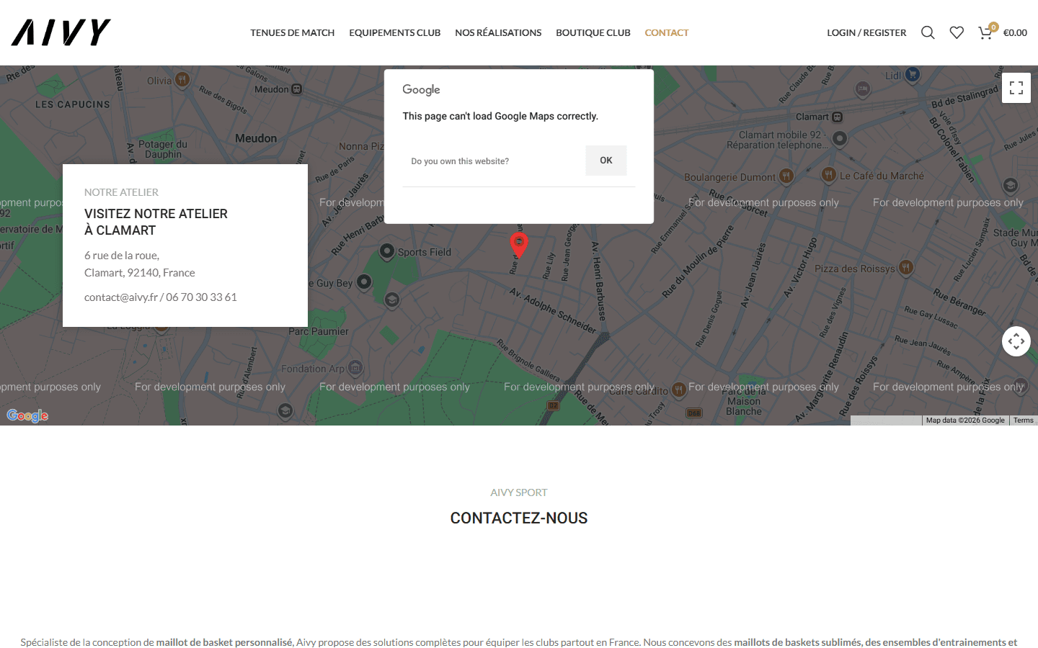Click the contact@aivy.fr contact line
Viewport: 1038px width, 648px height.
coord(160,297)
